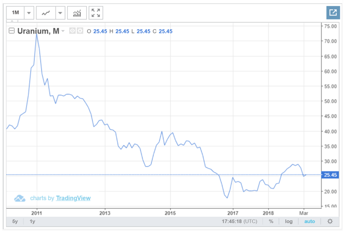Viewport: 347px width, 233px height.
Task: Click the 2013 date axis label
Action: (105, 213)
